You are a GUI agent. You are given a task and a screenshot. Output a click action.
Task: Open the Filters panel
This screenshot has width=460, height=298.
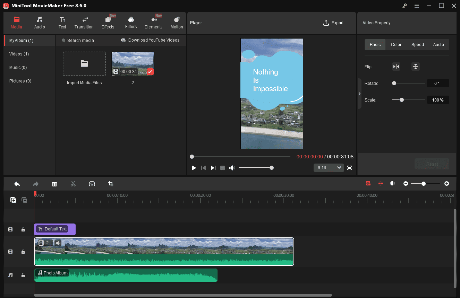[x=131, y=23]
